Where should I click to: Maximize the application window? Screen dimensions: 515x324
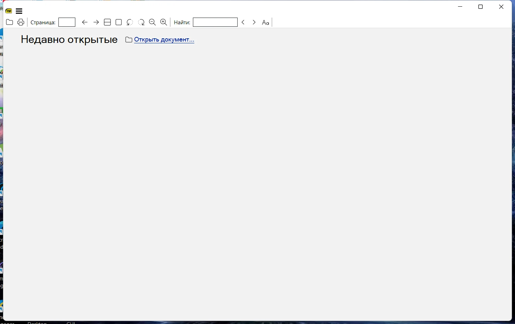tap(481, 7)
